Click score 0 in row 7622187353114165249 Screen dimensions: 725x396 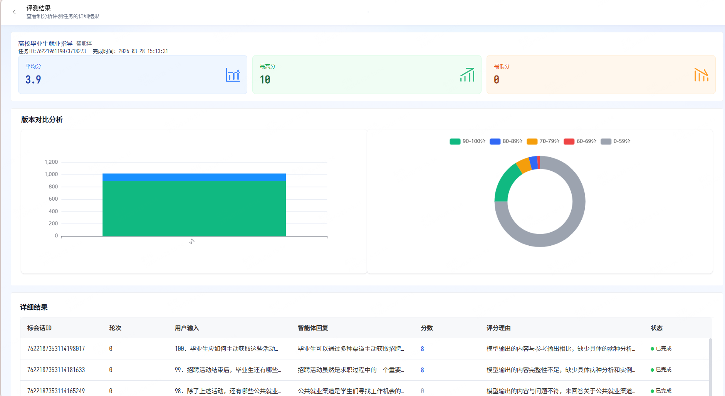point(422,391)
